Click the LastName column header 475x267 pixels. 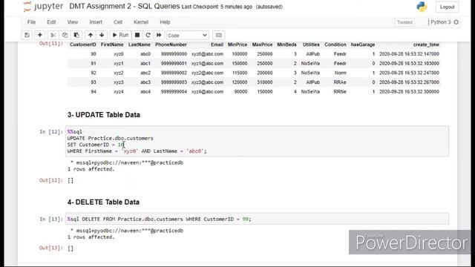(x=139, y=44)
